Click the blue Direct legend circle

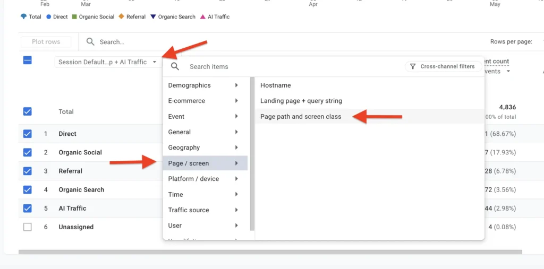tap(49, 16)
